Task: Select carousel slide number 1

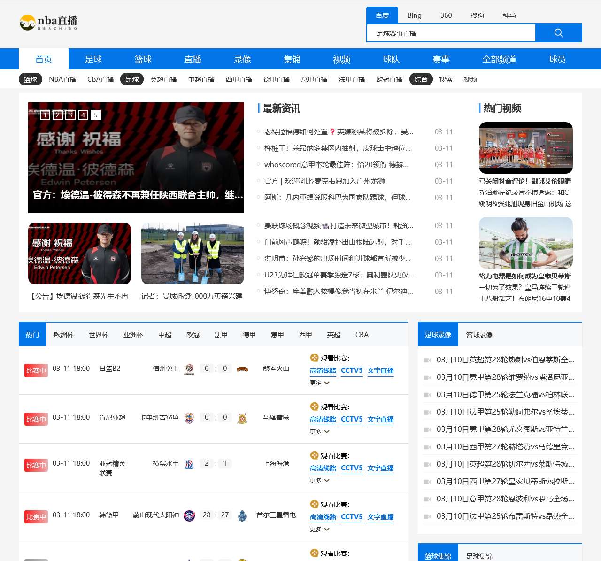Action: 45,115
